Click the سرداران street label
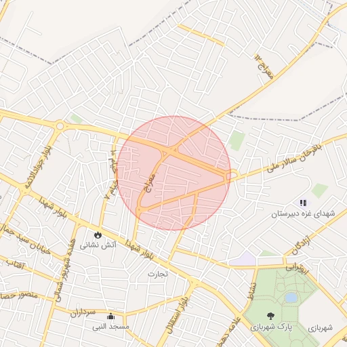The height and width of the screenshot is (347, 347). coord(83,312)
